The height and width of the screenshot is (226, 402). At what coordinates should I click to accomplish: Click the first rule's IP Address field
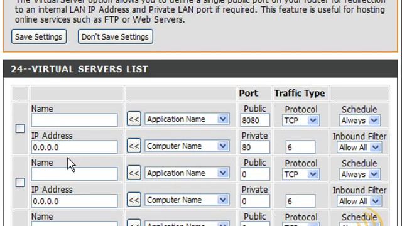[x=74, y=147]
